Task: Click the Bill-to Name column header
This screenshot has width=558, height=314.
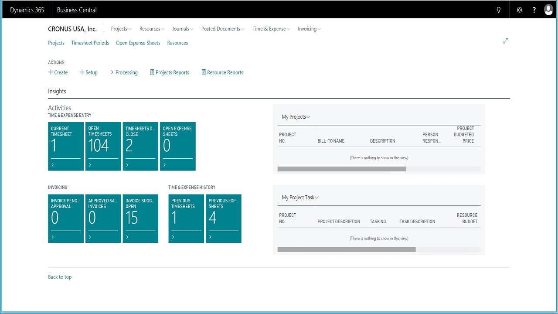Action: (x=331, y=141)
